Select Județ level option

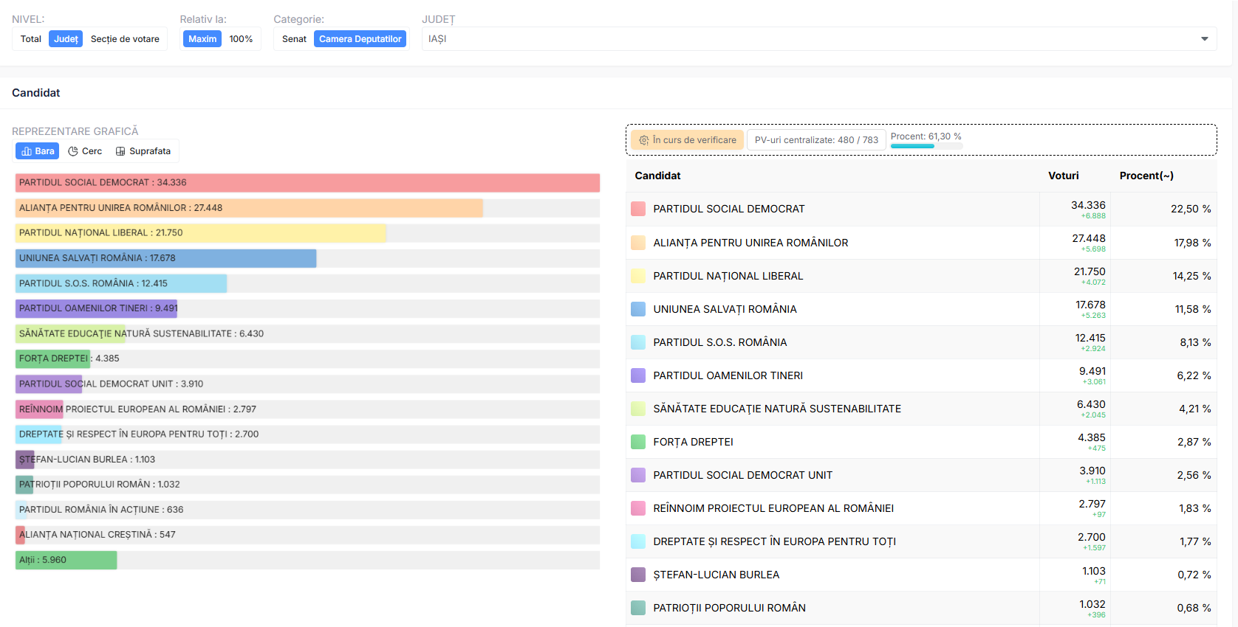66,39
